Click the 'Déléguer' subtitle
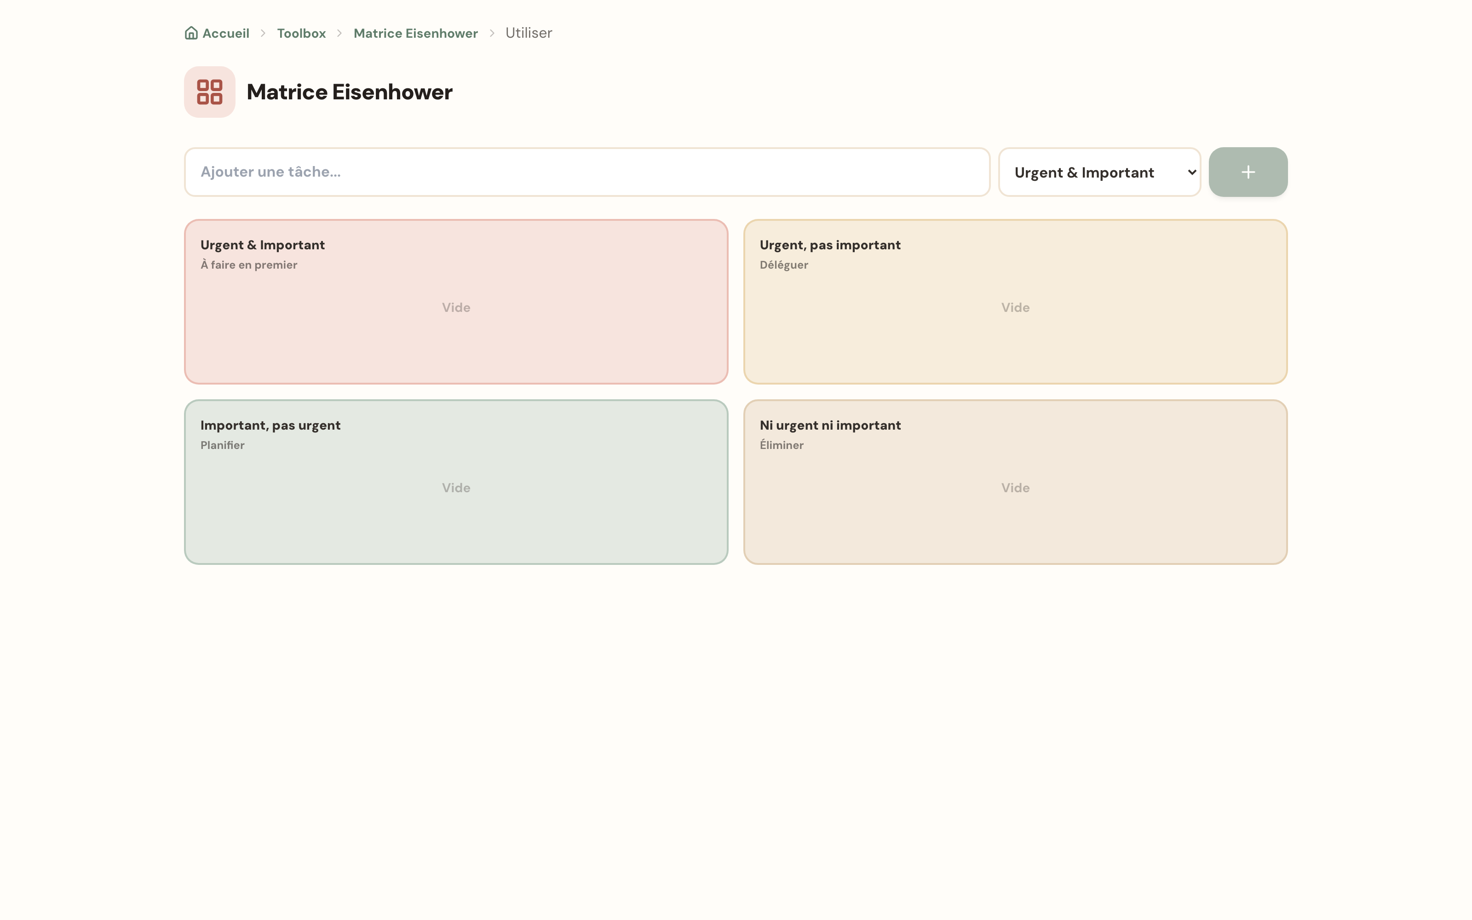1472x920 pixels. point(783,264)
